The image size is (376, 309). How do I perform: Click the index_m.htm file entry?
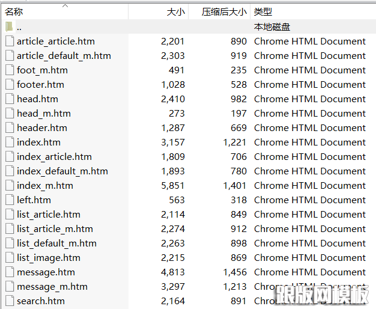(45, 186)
